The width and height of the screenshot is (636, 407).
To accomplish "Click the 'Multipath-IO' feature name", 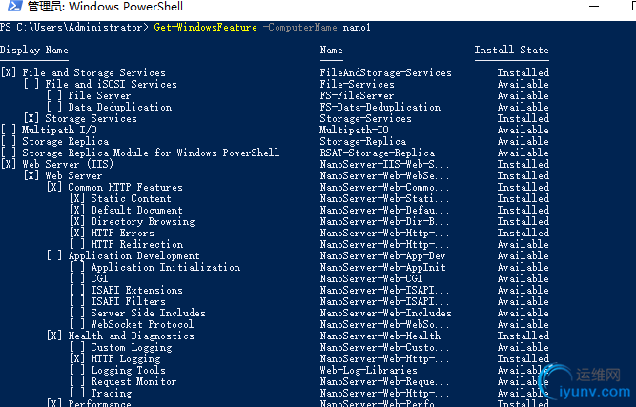I will tap(354, 130).
